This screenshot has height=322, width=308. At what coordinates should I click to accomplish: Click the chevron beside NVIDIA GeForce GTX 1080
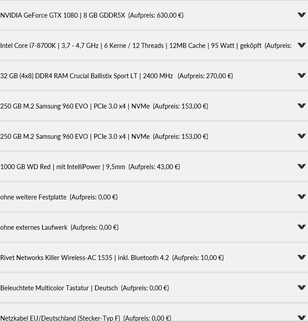tap(302, 15)
